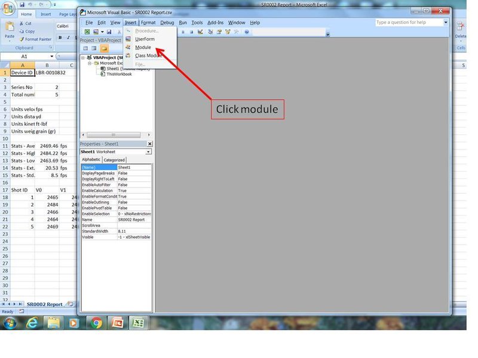Open Toolbar Options arrow at toolbar end
The width and height of the screenshot is (478, 358).
328,34
